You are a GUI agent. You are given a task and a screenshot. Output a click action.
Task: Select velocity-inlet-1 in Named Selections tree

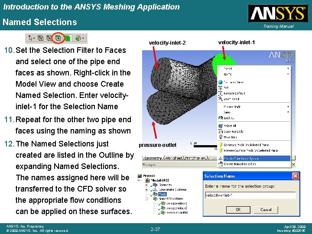pyautogui.click(x=176, y=203)
